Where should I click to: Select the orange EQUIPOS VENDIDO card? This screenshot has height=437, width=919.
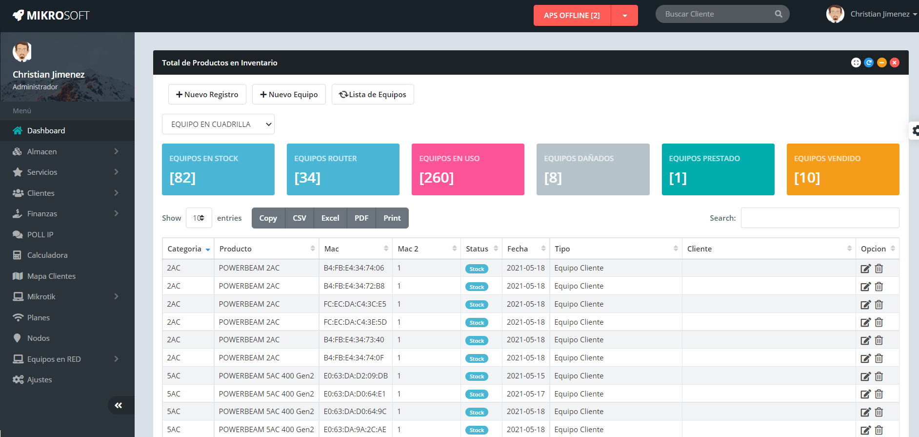[843, 169]
